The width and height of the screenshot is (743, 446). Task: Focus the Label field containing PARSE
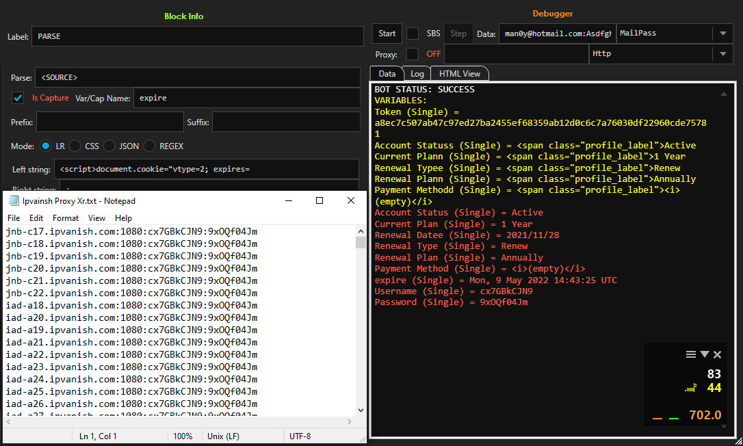pos(198,36)
